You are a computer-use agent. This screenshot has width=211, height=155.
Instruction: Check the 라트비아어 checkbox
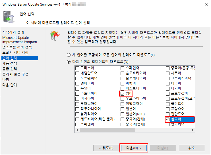(x=77, y=94)
